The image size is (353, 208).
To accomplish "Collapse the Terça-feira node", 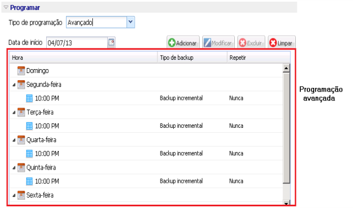I will coord(14,113).
